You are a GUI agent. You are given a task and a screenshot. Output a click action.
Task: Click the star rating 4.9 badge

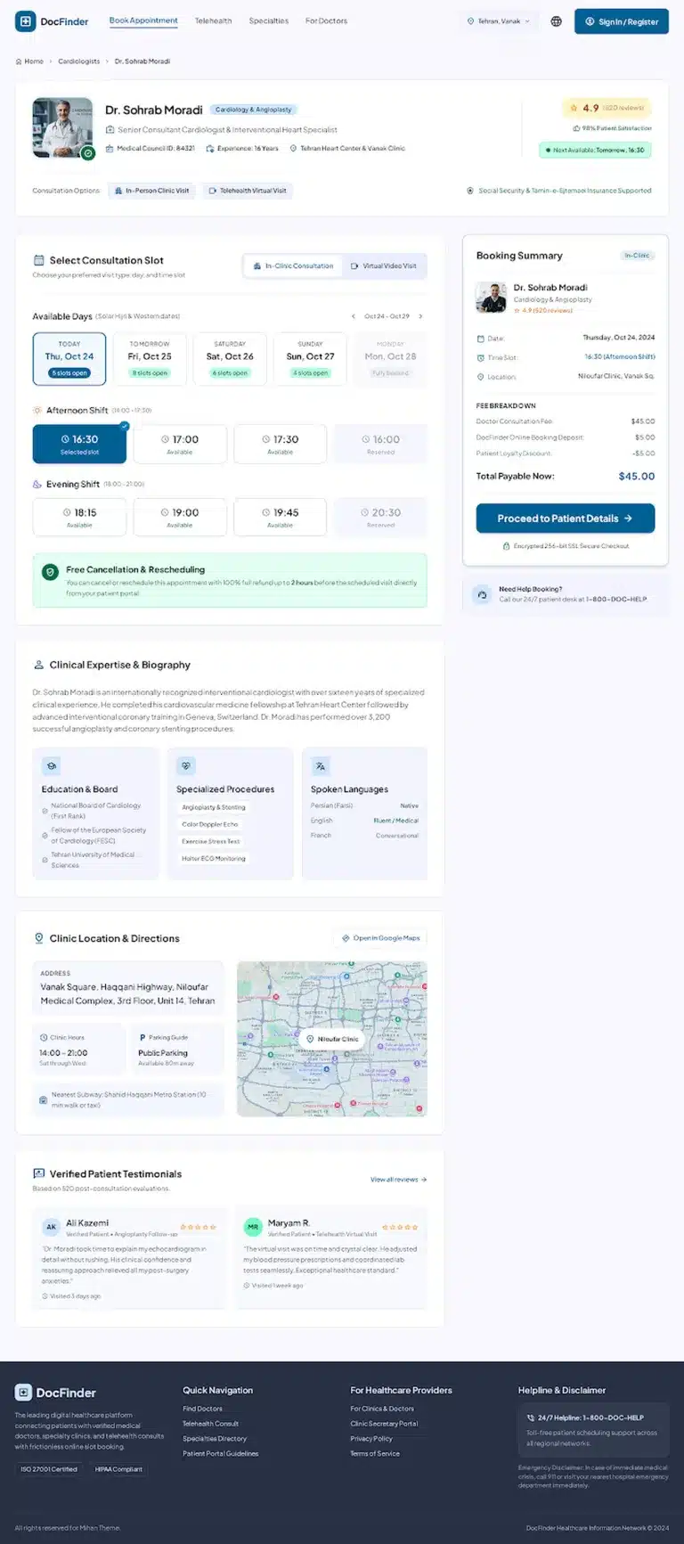click(607, 108)
